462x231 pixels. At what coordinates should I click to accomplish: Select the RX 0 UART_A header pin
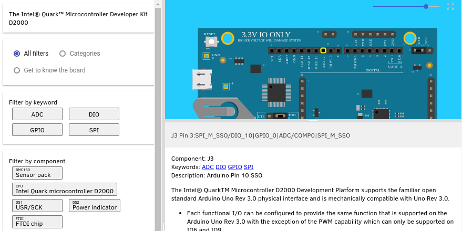point(399,50)
